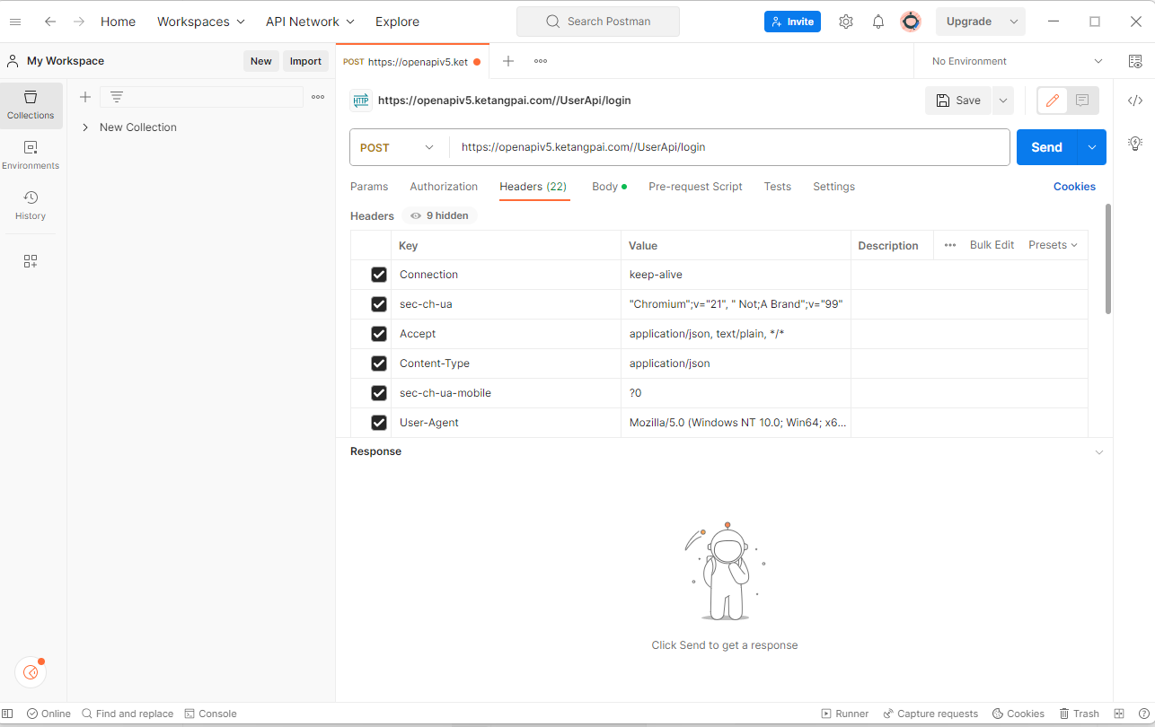Open the Upgrade options arrow

coord(1014,22)
